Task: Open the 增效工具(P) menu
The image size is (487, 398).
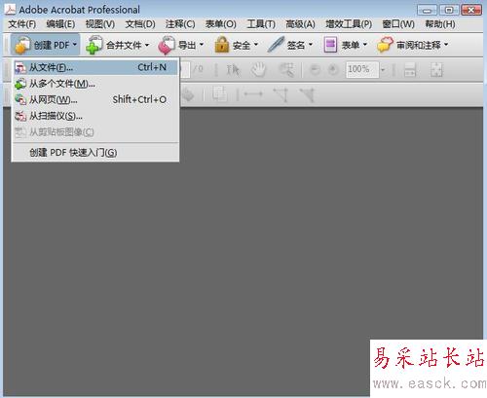Action: [x=349, y=24]
